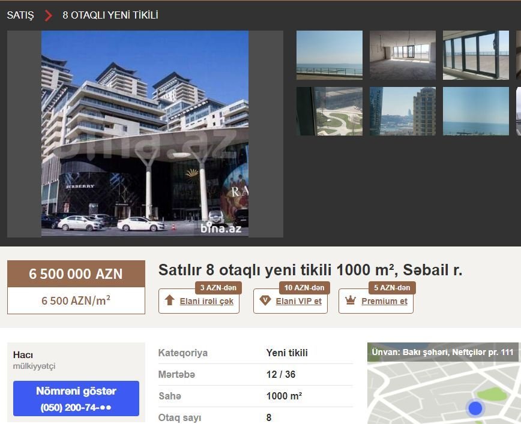Click the map address label Neftçilər pr. 111
The width and height of the screenshot is (521, 424).
click(x=442, y=352)
